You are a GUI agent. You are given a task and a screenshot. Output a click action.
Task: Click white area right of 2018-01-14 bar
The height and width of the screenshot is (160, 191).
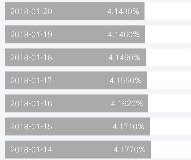(x=171, y=150)
